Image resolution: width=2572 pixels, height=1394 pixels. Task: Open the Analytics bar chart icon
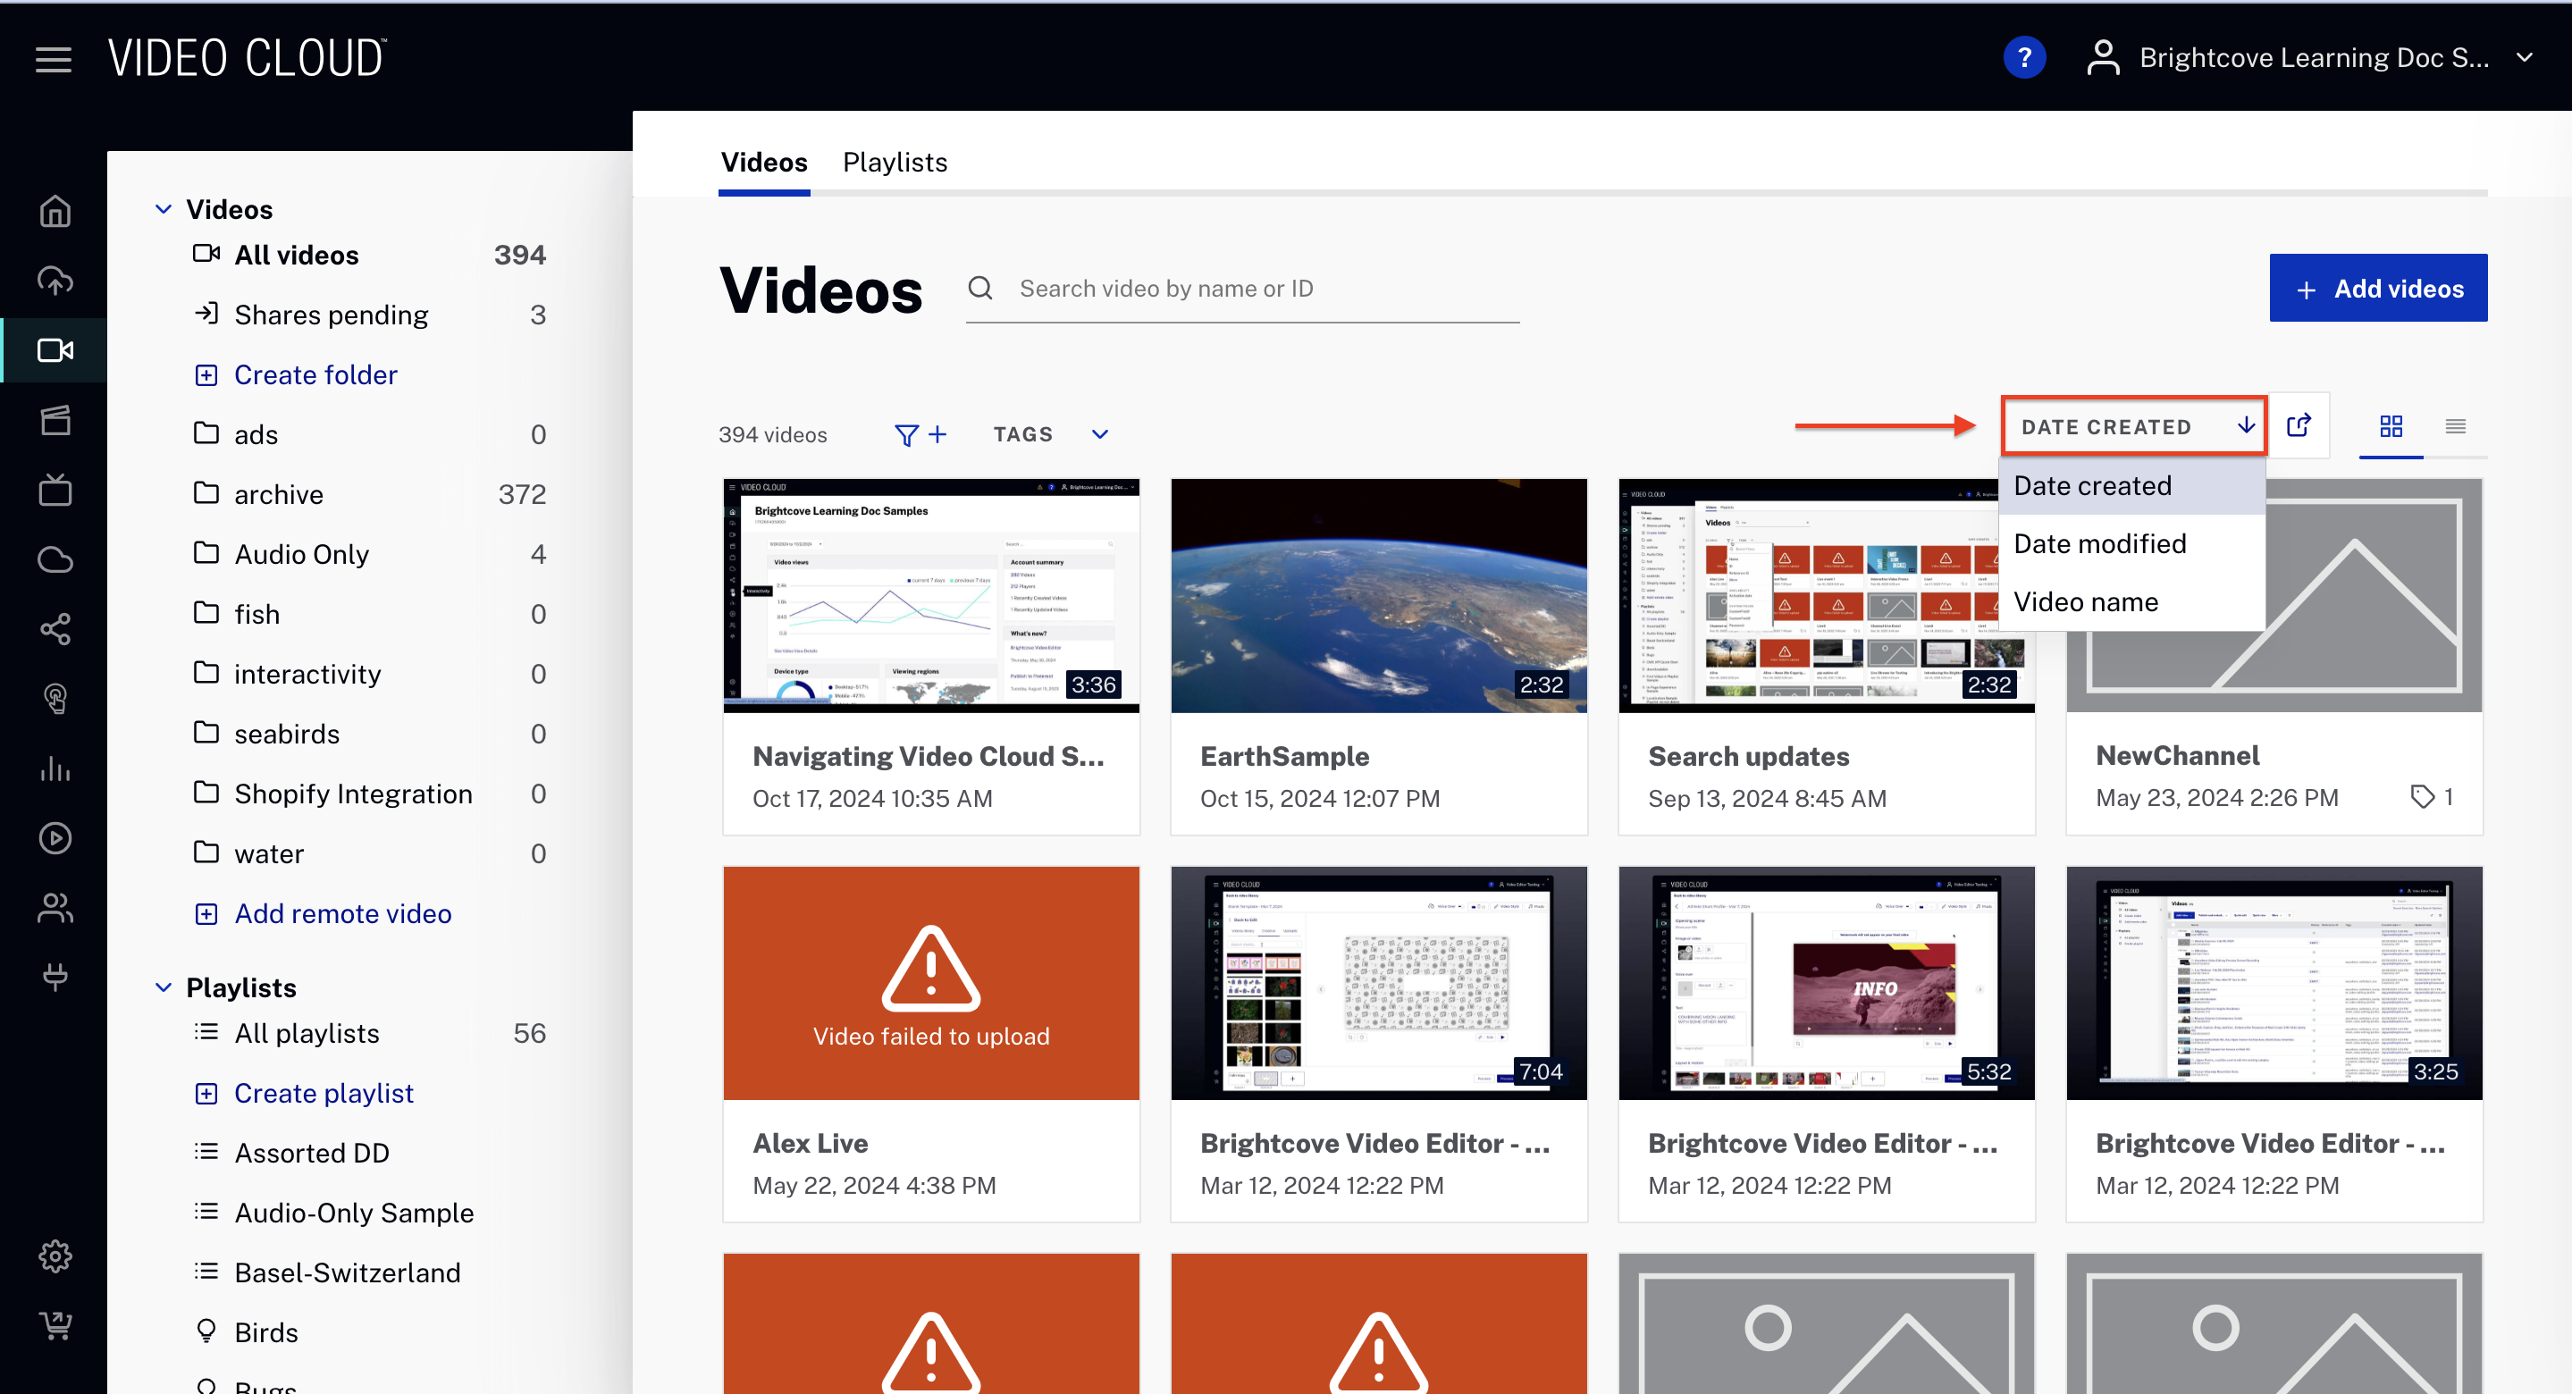tap(55, 768)
